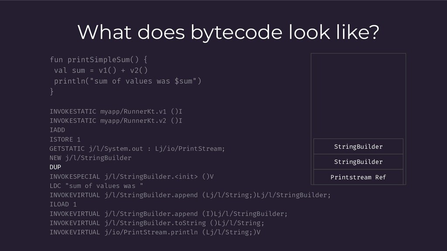Click the 'NEW j/l/StringBuilder' instruction

coord(90,158)
